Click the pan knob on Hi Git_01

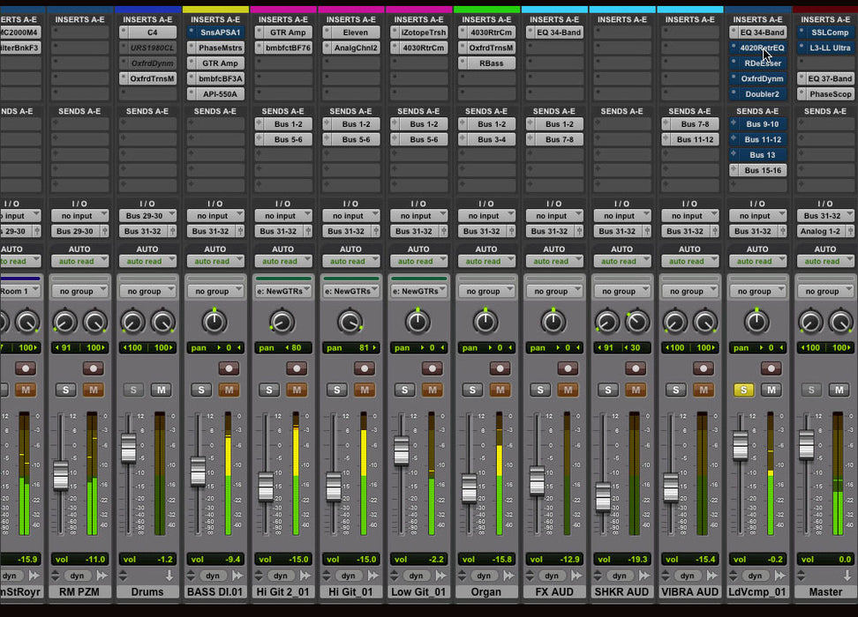click(350, 322)
